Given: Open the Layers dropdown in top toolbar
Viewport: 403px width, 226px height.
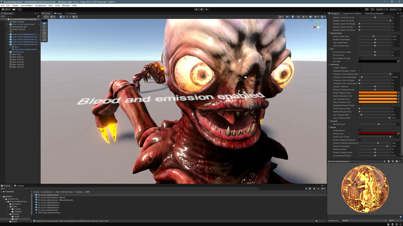Looking at the screenshot, I should coord(382,9).
